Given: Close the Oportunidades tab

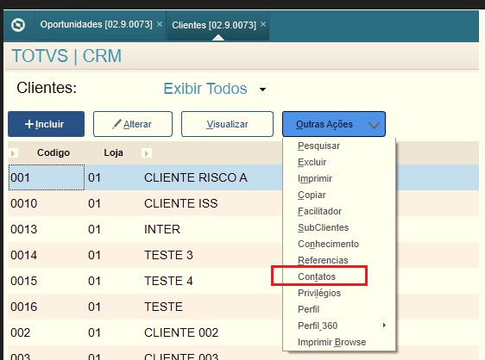Looking at the screenshot, I should tap(160, 24).
